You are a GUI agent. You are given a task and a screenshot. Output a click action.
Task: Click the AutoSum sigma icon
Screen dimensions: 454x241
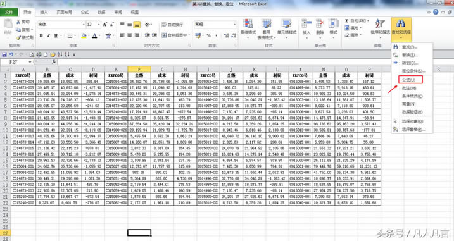tap(346, 21)
